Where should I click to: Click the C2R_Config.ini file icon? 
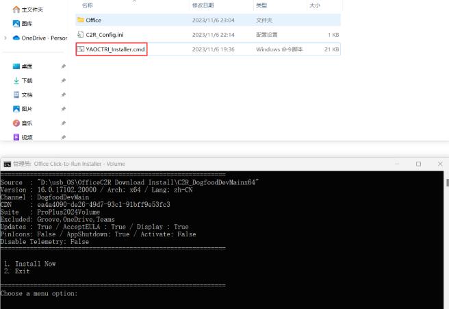[x=81, y=34]
